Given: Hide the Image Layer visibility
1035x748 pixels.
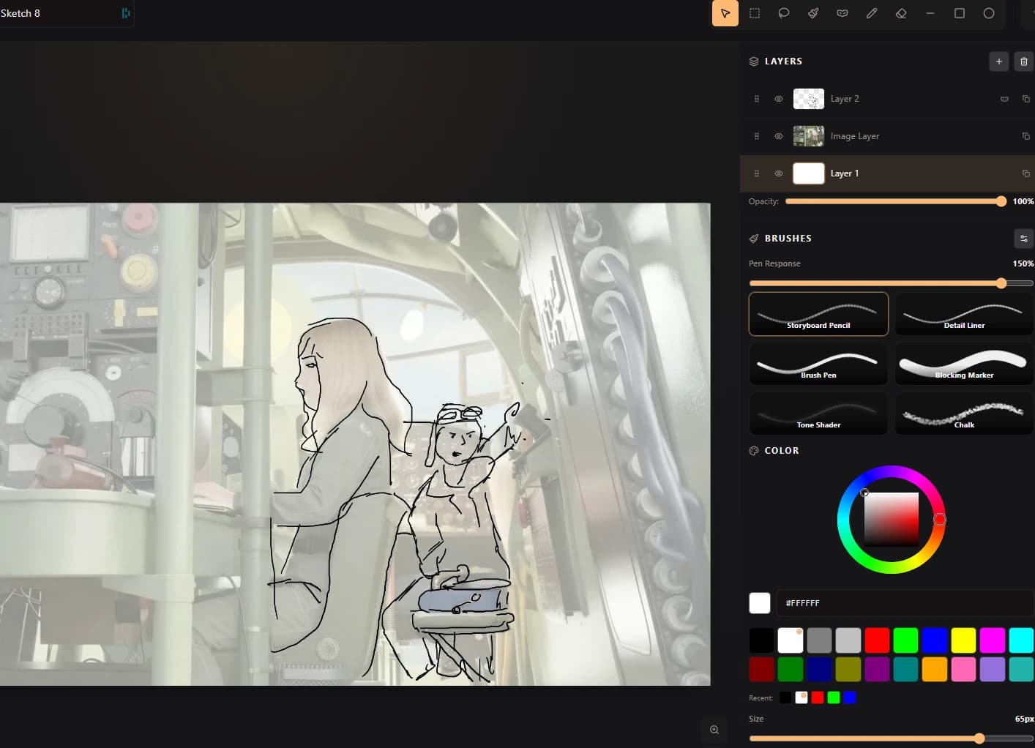Looking at the screenshot, I should click(x=778, y=136).
